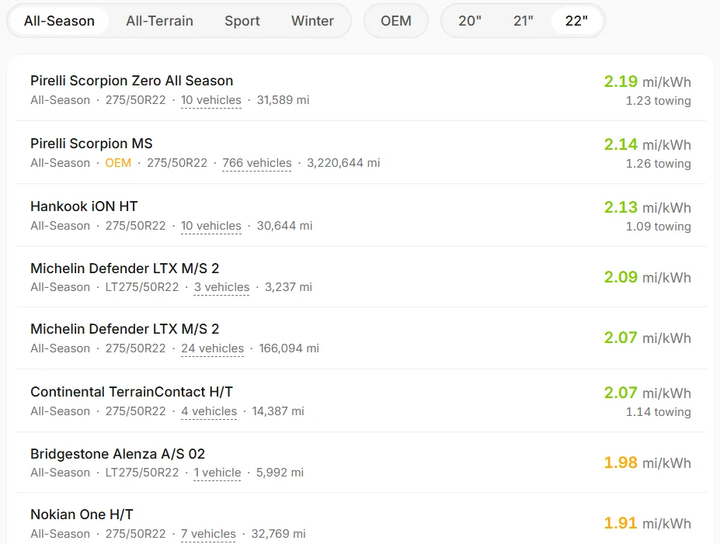The height and width of the screenshot is (544, 720).
Task: Select the 21" wheel size
Action: pos(523,21)
